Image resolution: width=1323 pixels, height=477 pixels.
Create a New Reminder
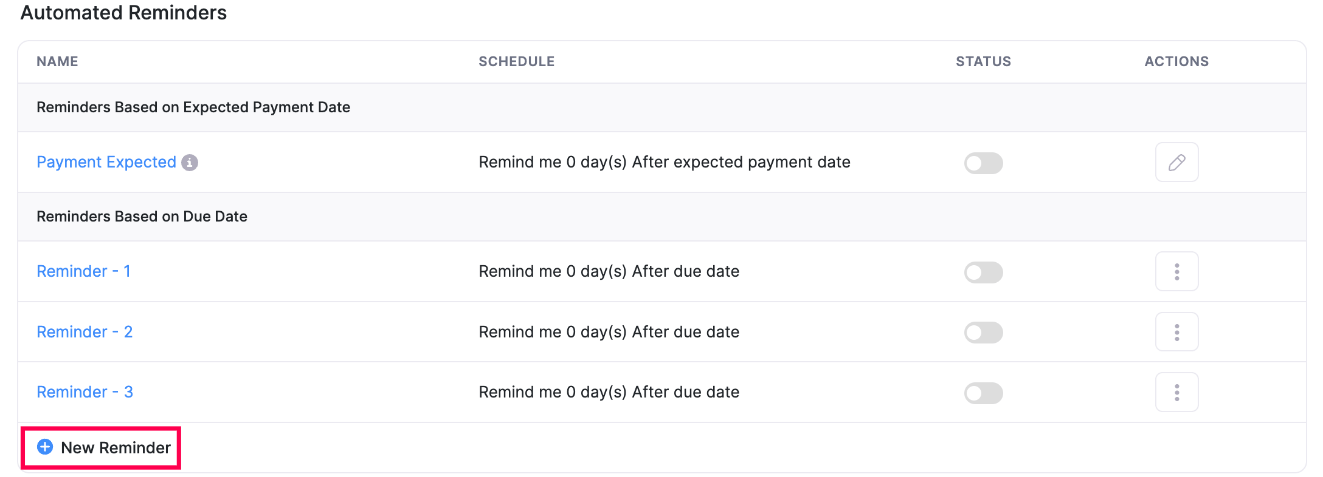click(116, 447)
